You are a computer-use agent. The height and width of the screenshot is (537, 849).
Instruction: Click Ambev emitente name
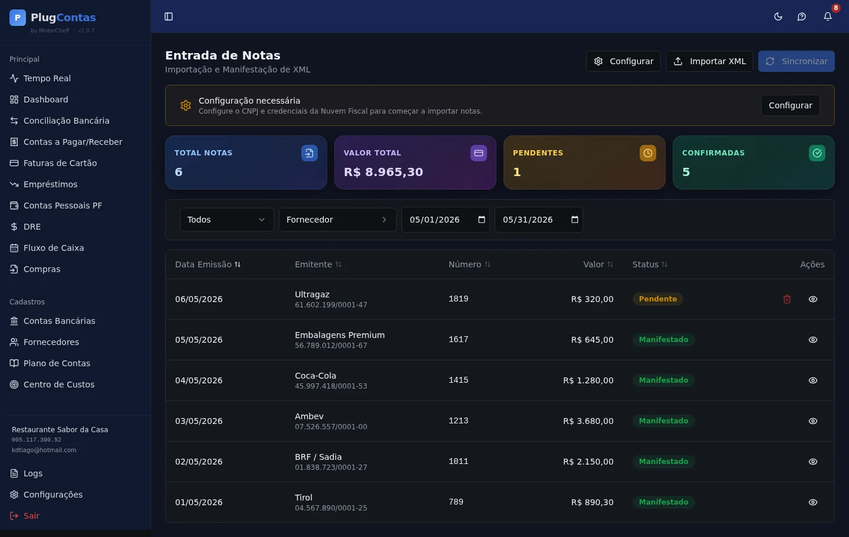[310, 416]
